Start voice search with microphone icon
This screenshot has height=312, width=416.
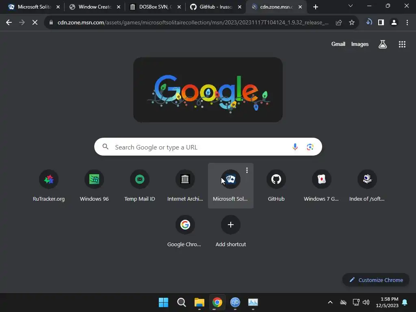(295, 147)
